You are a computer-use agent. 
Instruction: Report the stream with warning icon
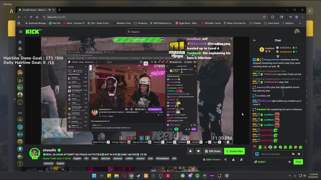233,159
